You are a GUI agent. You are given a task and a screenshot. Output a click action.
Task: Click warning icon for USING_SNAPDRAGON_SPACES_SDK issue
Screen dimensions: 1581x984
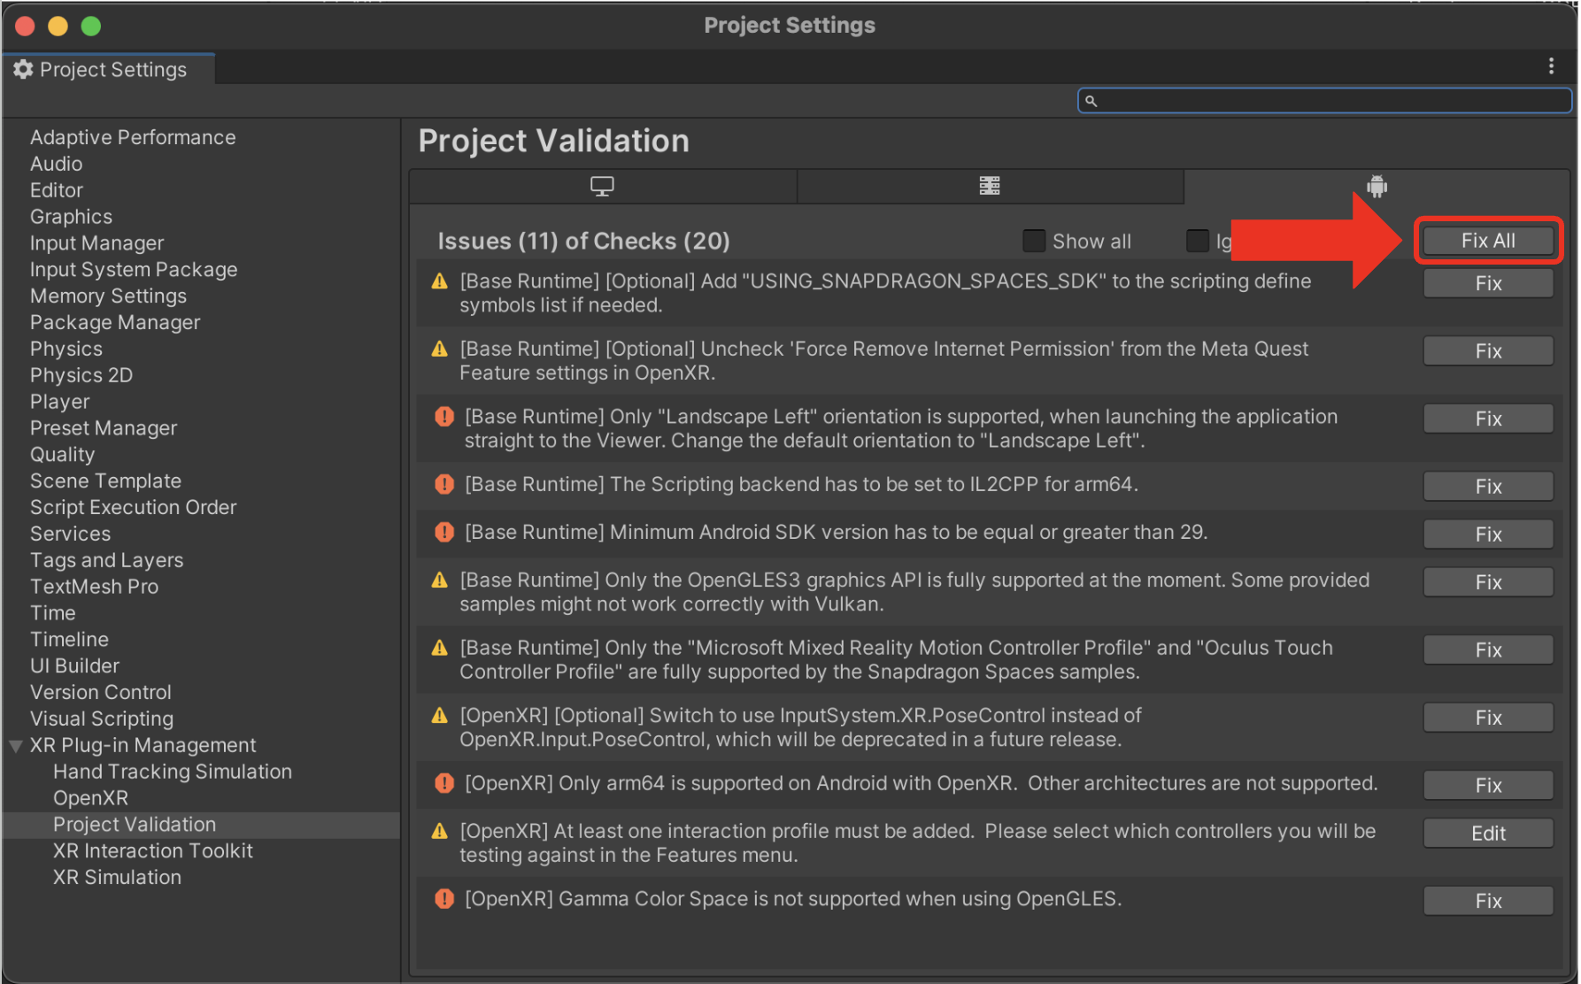coord(439,281)
